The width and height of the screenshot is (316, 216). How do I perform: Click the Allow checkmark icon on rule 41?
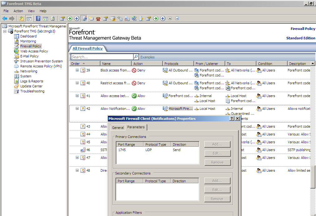[134, 96]
